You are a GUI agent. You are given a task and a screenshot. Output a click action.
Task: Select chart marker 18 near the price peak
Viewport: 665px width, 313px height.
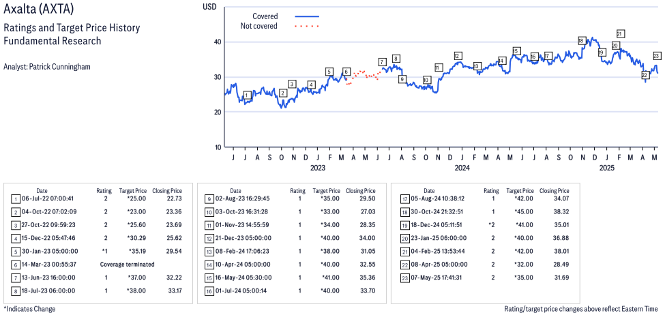pos(582,41)
